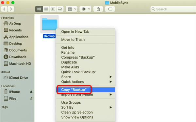Expand the Quick Actions submenu
This screenshot has width=196, height=122.
click(85, 82)
